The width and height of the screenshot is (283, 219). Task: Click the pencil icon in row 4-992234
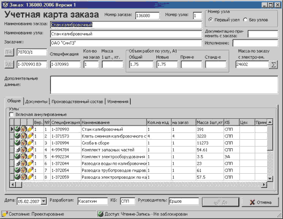(x=30, y=157)
